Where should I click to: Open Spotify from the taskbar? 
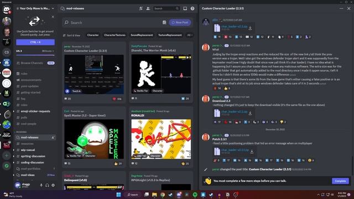pos(195,195)
